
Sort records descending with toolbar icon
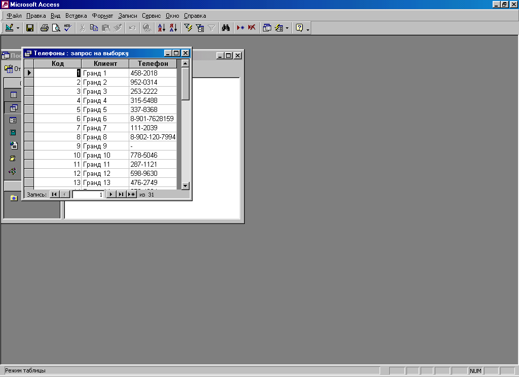click(173, 28)
